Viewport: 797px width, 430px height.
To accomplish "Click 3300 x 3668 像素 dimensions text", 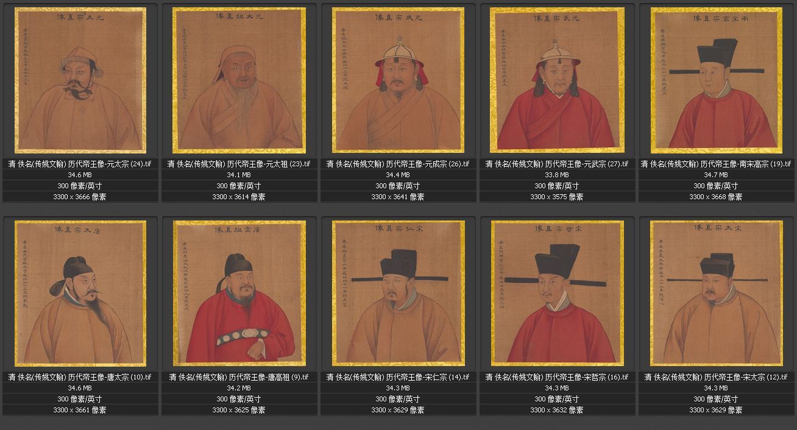I will click(717, 197).
